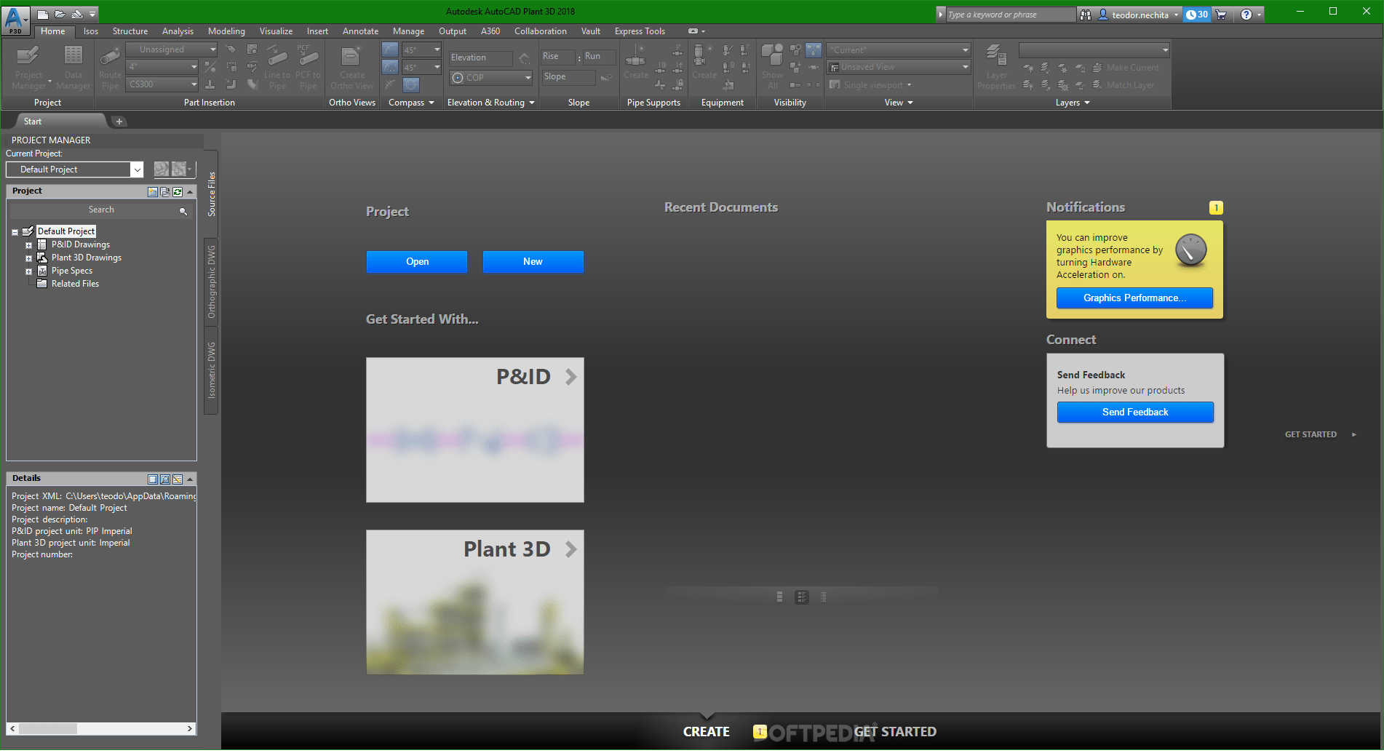Image resolution: width=1384 pixels, height=753 pixels.
Task: Click the search magnifier in Project panel
Action: point(183,211)
